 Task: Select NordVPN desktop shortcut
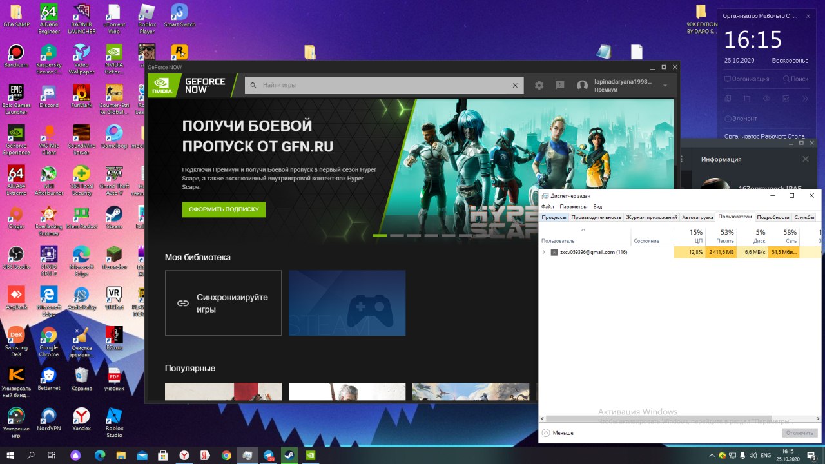tap(49, 419)
